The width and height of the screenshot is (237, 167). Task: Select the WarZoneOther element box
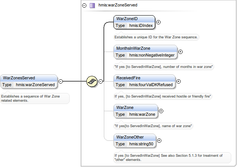coord(134,137)
